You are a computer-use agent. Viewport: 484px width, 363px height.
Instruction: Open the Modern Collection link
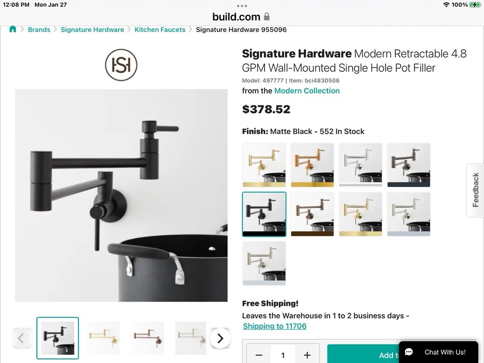[307, 91]
